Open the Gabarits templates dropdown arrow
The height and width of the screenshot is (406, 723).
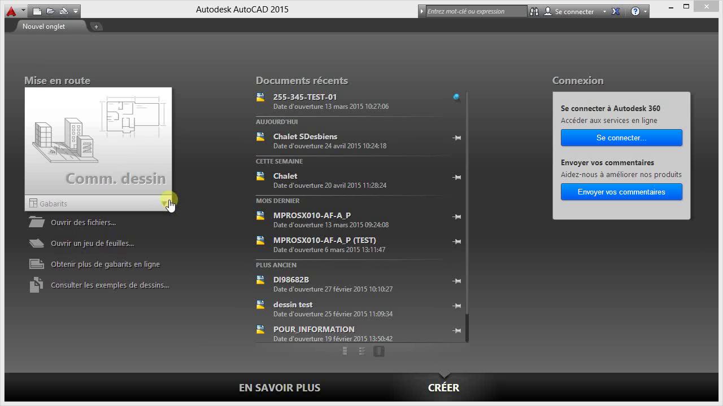pos(169,203)
